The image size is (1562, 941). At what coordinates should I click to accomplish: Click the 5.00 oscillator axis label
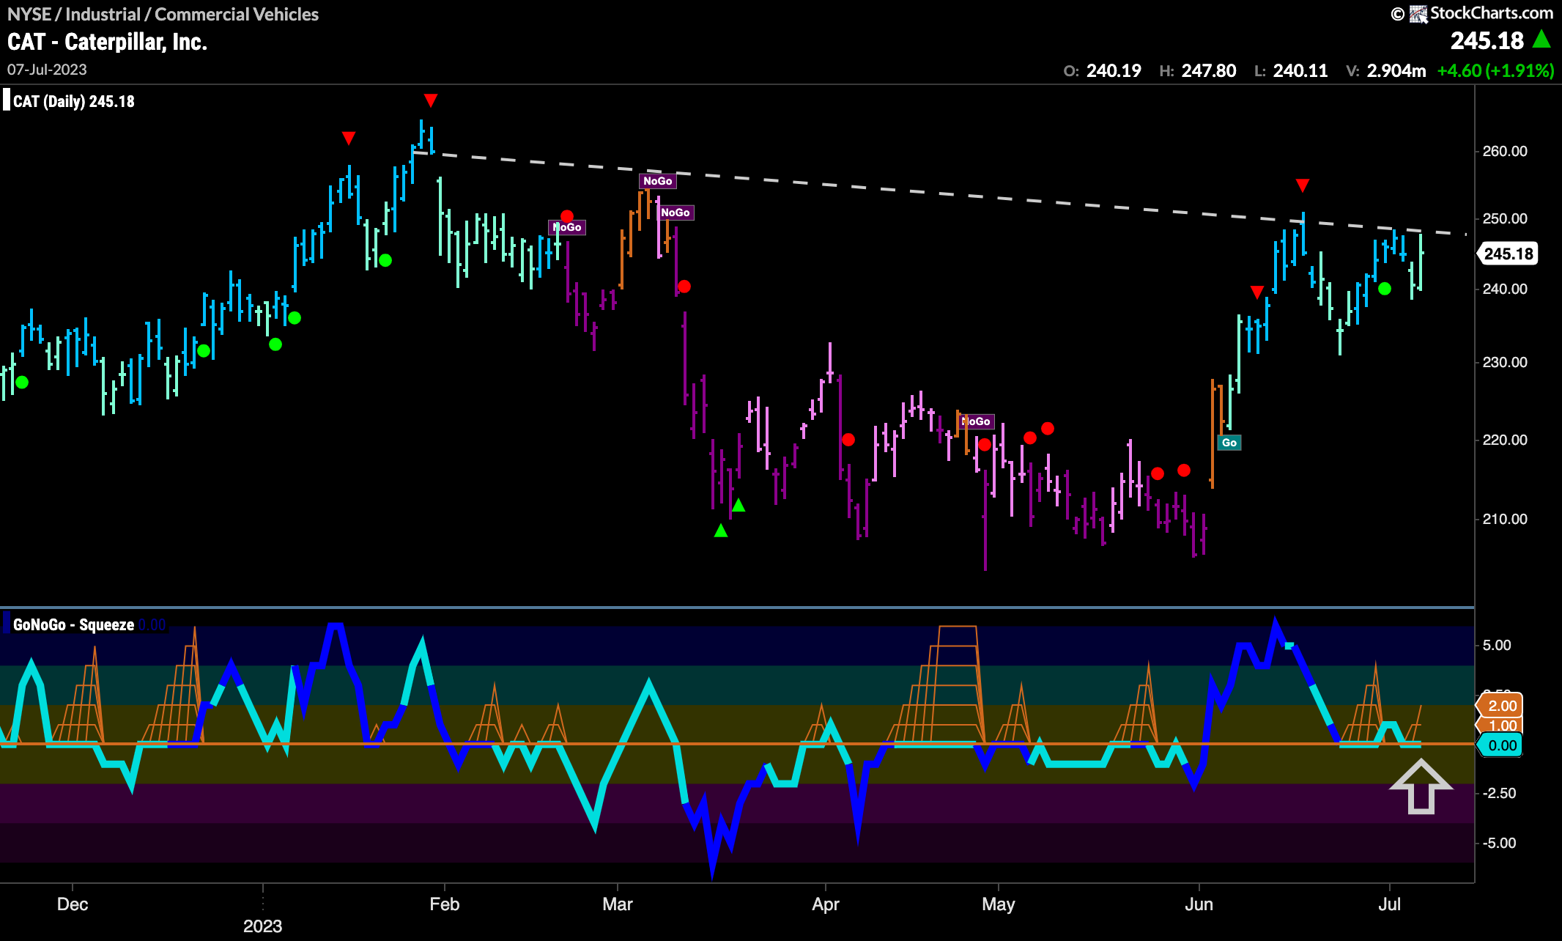click(x=1496, y=645)
